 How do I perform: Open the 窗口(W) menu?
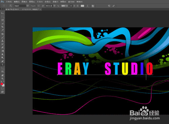71,2
